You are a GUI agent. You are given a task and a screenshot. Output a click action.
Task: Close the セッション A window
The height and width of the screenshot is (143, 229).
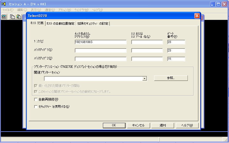[x=224, y=4]
